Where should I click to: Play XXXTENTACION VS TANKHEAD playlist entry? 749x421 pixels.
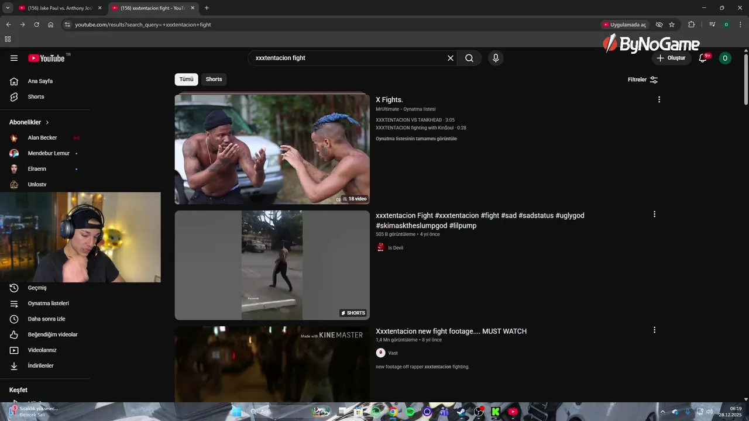[x=415, y=120]
